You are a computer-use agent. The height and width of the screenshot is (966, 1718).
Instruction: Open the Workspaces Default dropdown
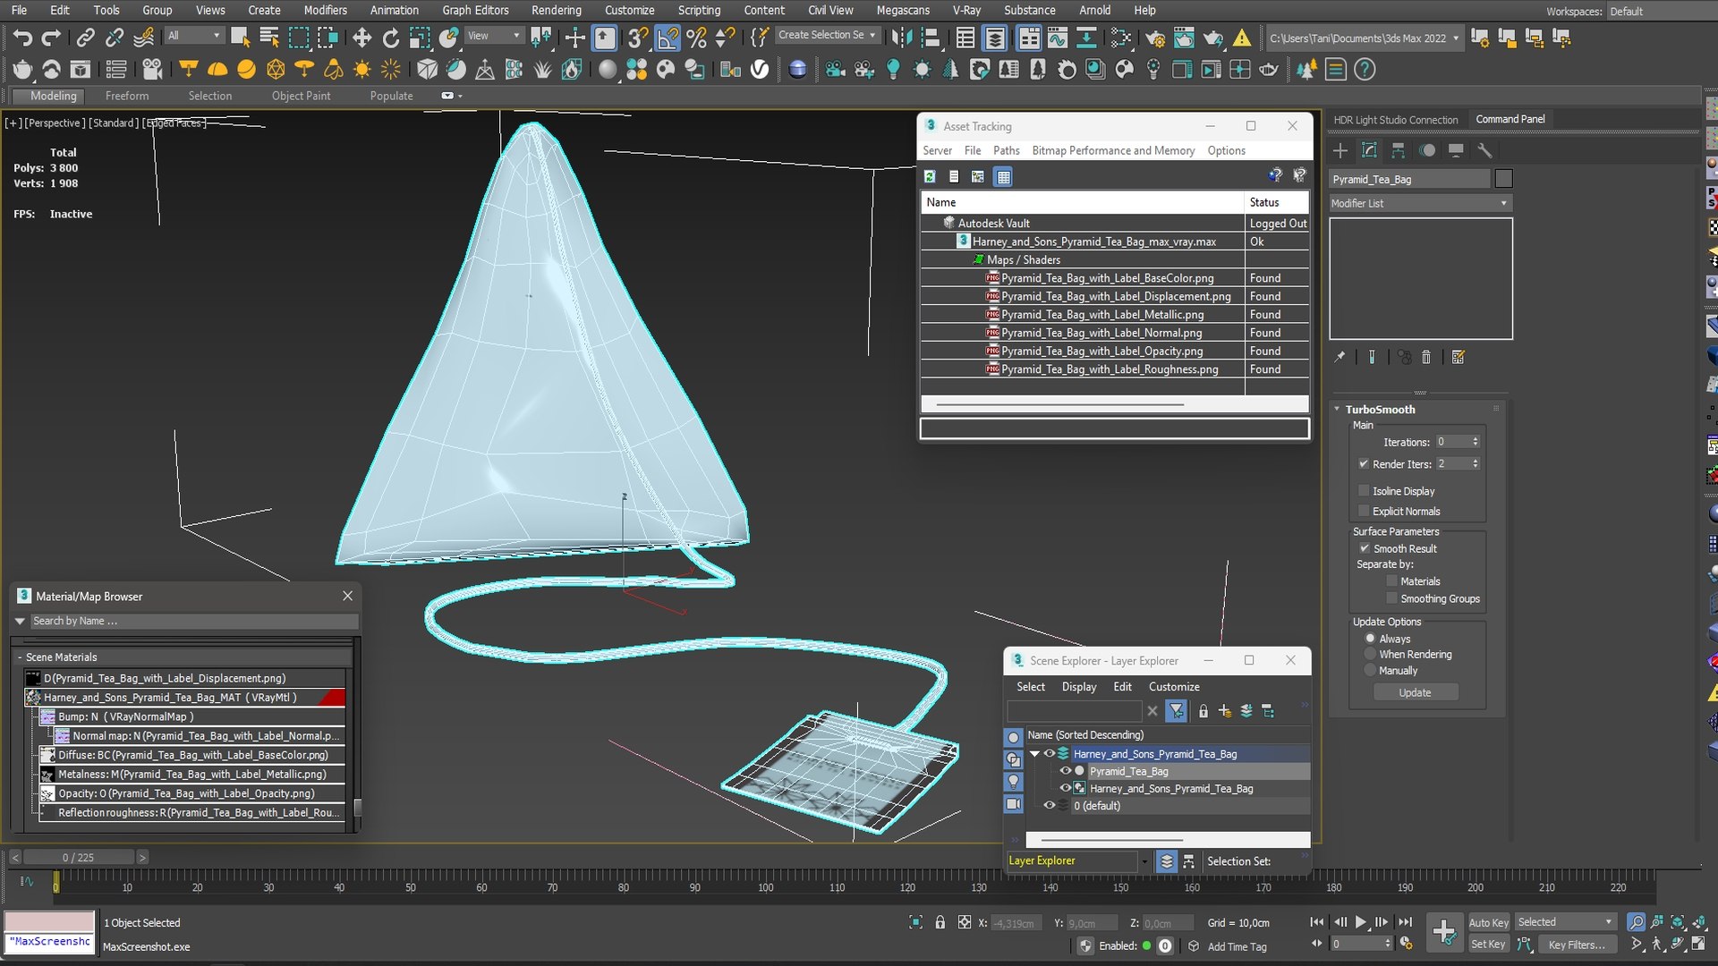[x=1660, y=12]
